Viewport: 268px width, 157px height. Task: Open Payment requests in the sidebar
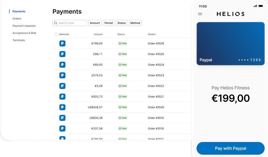24,26
